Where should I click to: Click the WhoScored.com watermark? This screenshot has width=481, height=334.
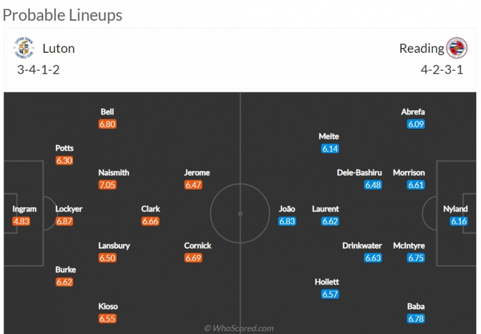[238, 328]
